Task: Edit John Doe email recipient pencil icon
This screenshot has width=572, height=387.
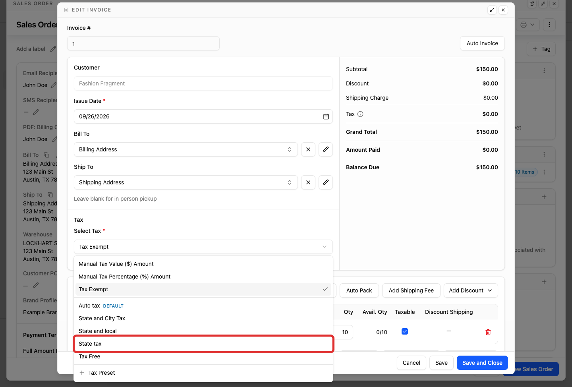Action: 54,85
